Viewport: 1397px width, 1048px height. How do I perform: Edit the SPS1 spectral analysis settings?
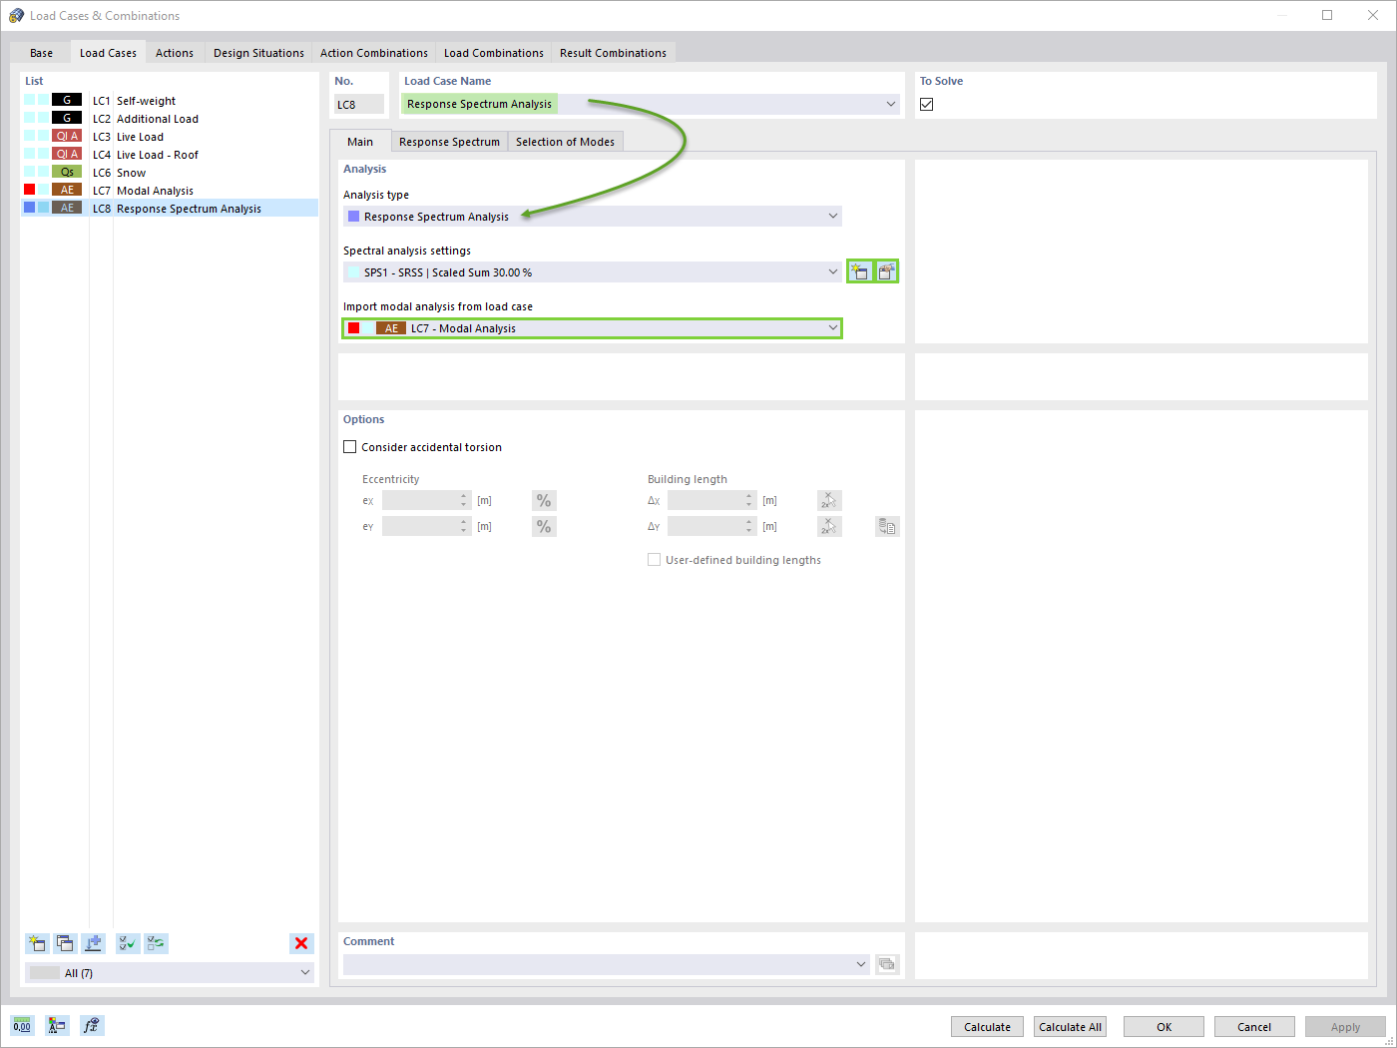886,270
